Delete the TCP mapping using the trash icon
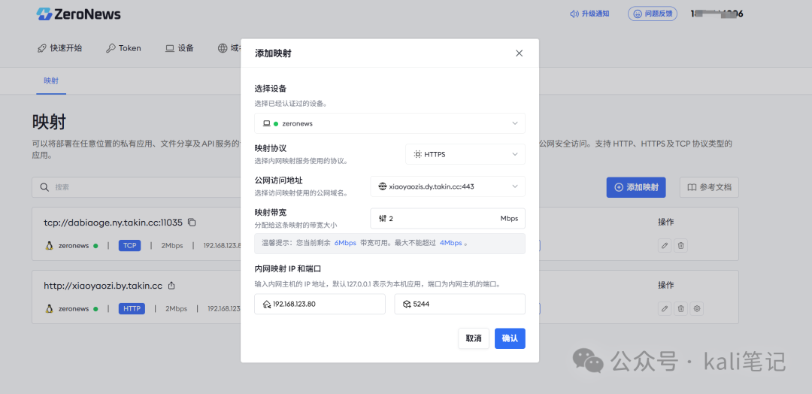 [680, 245]
